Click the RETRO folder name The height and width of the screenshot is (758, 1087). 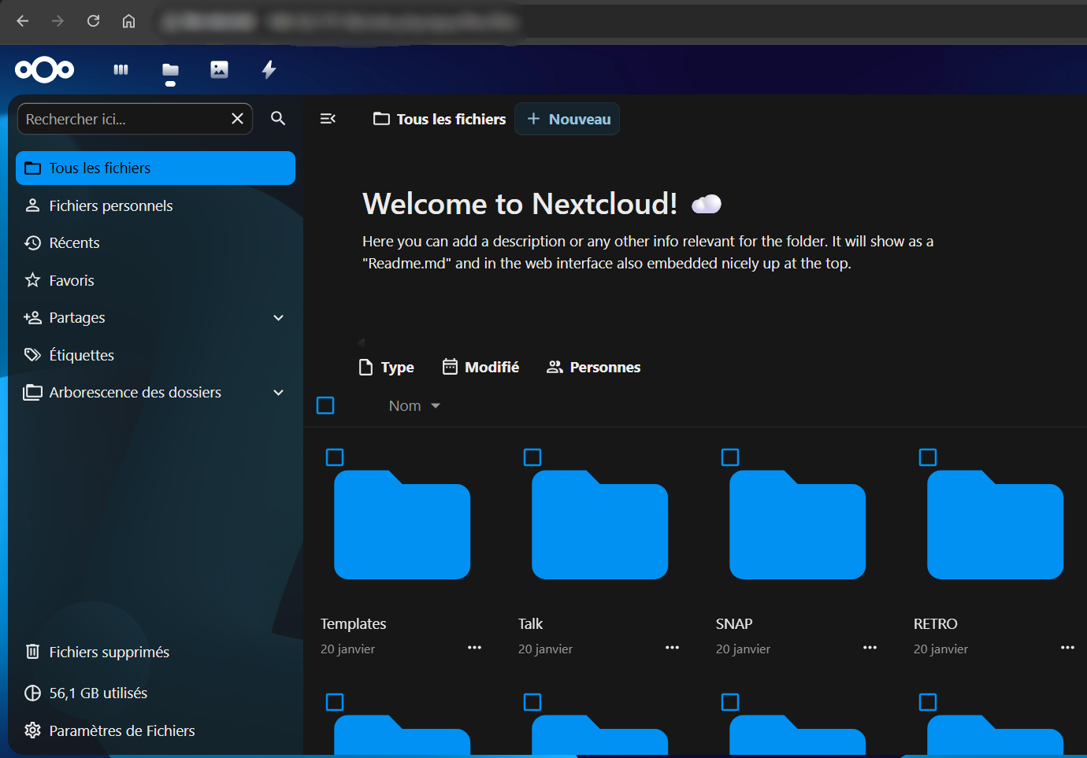click(x=935, y=624)
